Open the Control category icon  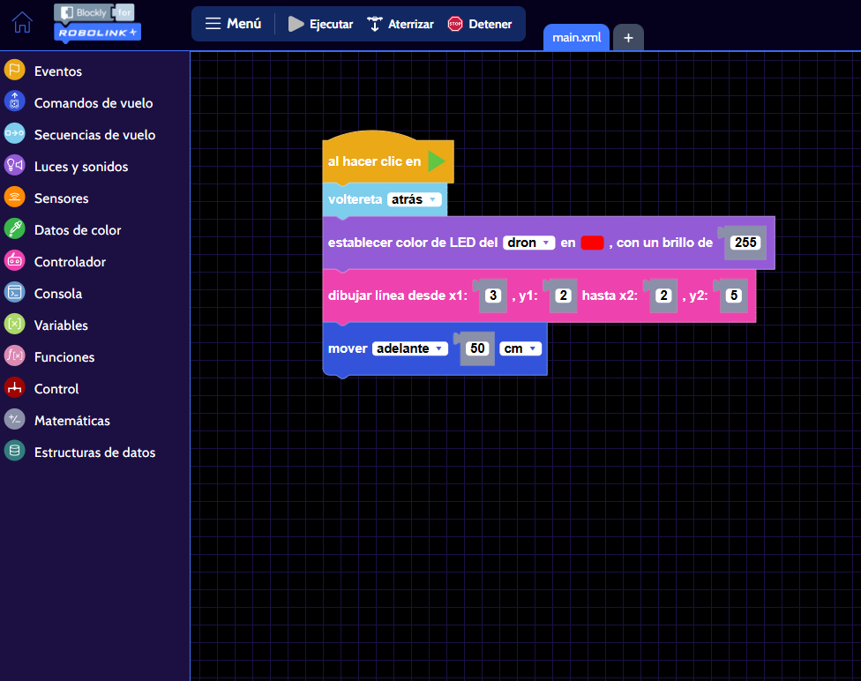[x=15, y=388]
